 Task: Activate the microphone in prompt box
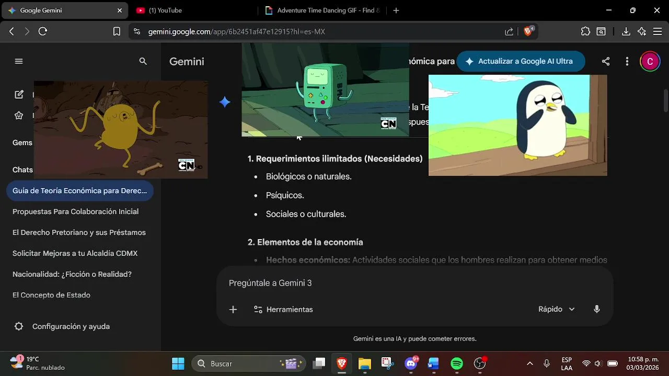(596, 309)
